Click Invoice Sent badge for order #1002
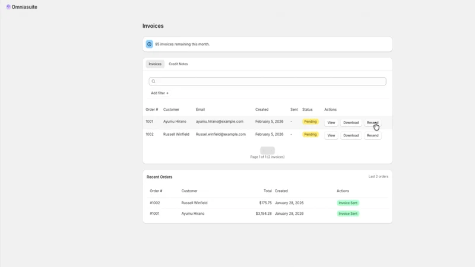The image size is (475, 267). tap(348, 203)
